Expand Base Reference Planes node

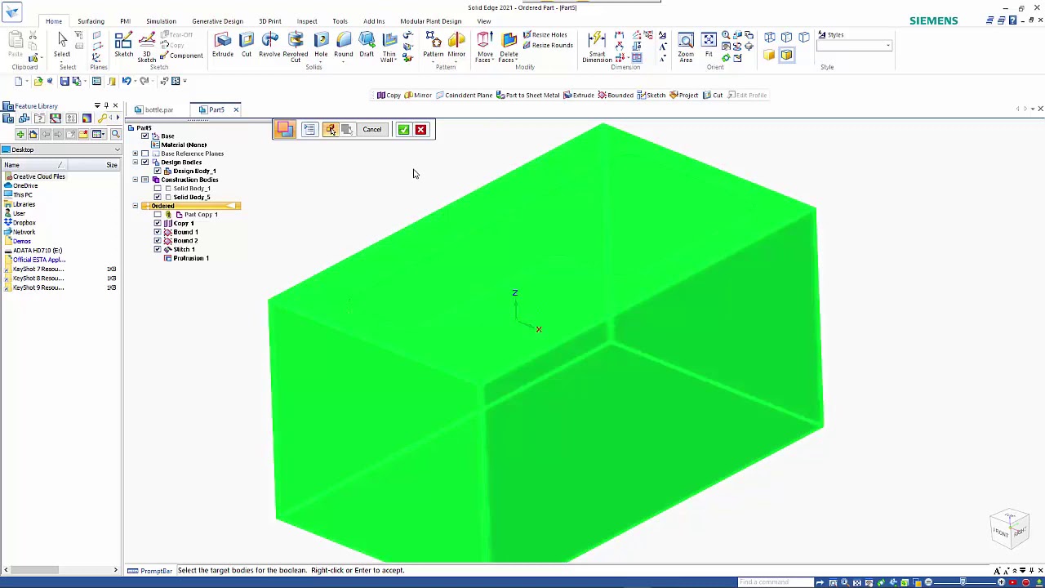coord(136,154)
